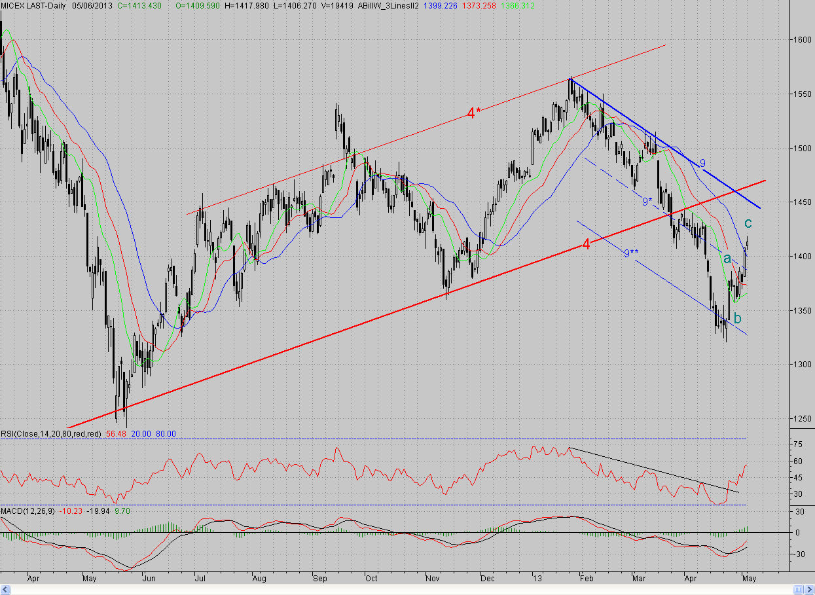Click the empty horizontal scrollbar track

pos(402,590)
